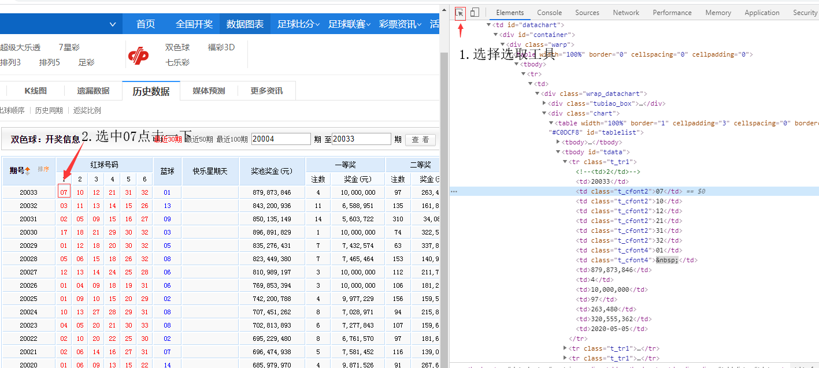Collapse the div class="chart" node
Viewport: 819px width, 368px height.
point(544,113)
